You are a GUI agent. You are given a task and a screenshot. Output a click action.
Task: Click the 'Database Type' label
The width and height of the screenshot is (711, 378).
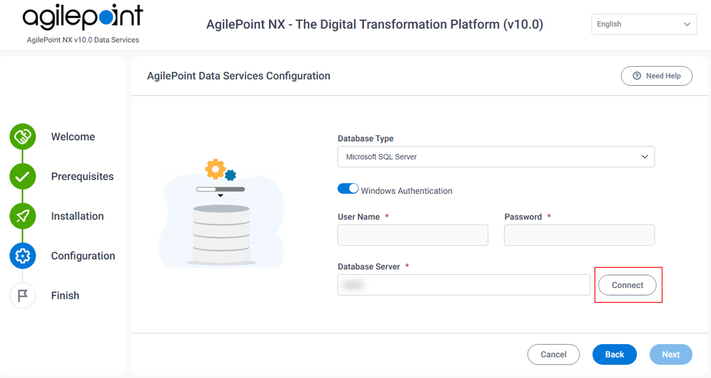[x=365, y=138]
